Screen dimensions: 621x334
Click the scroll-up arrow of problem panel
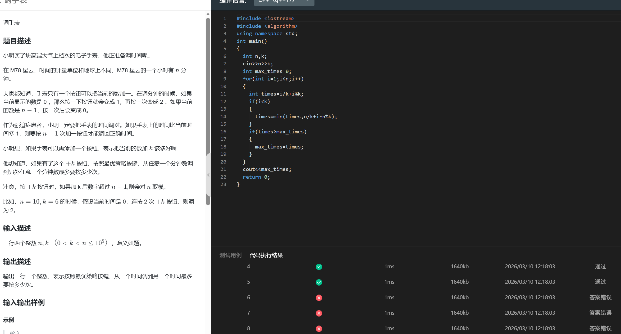pos(208,14)
